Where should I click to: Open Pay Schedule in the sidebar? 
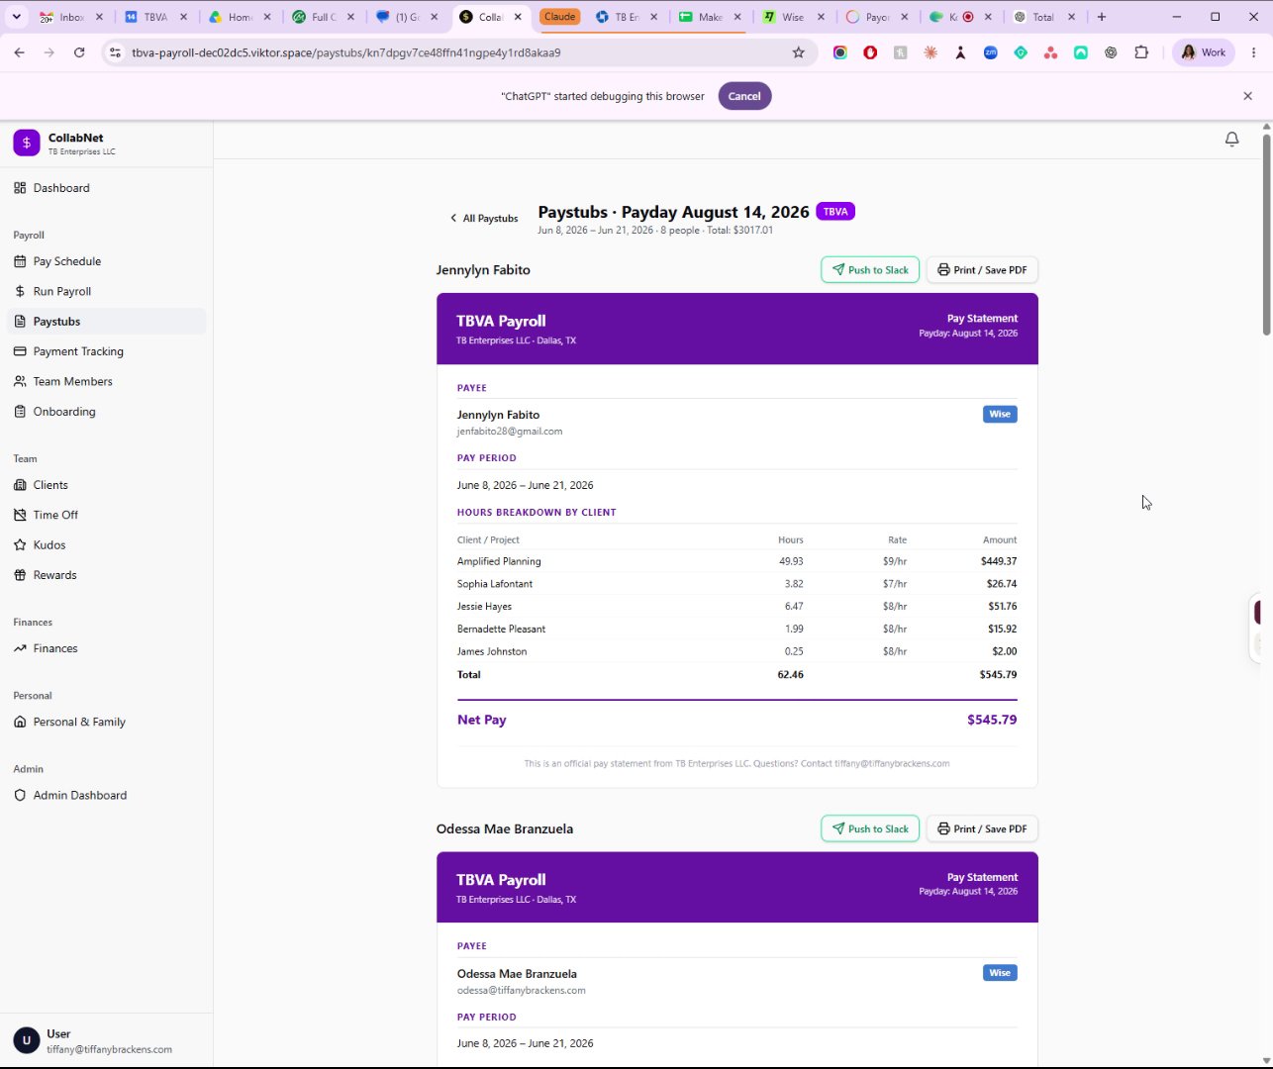point(106,261)
